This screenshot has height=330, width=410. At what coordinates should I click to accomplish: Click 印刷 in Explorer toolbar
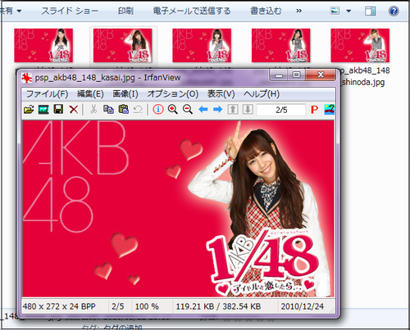point(125,11)
